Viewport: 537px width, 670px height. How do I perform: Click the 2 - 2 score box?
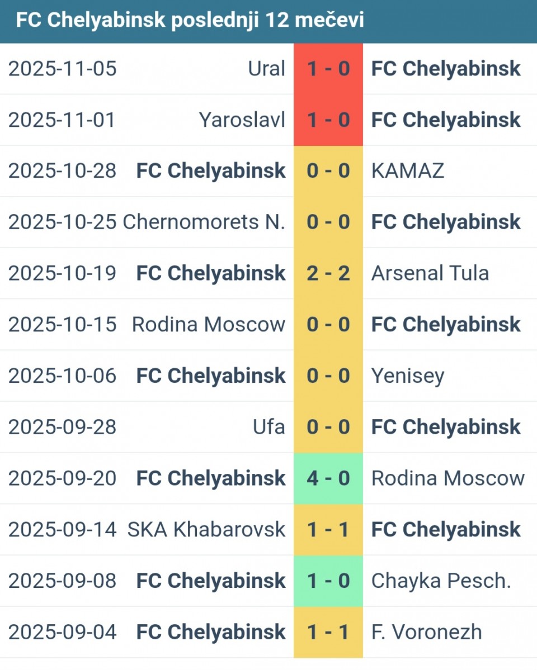(x=328, y=273)
